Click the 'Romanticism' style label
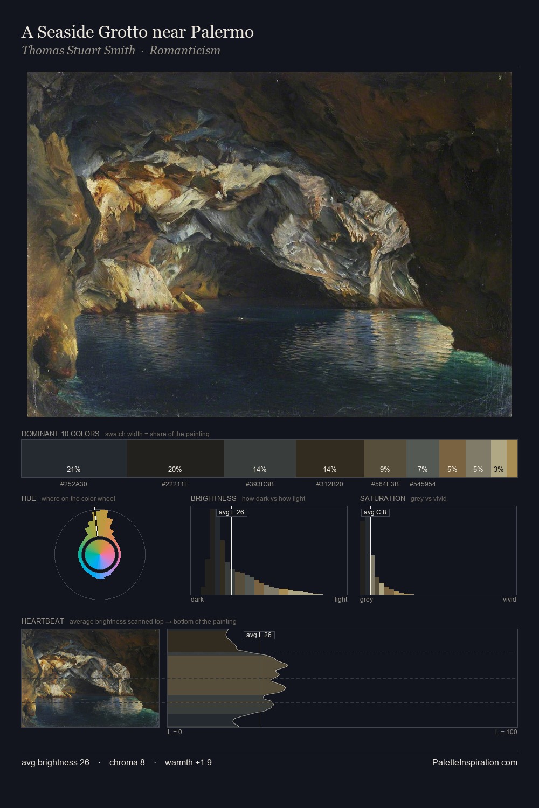Viewport: 539px width, 808px height. point(185,51)
